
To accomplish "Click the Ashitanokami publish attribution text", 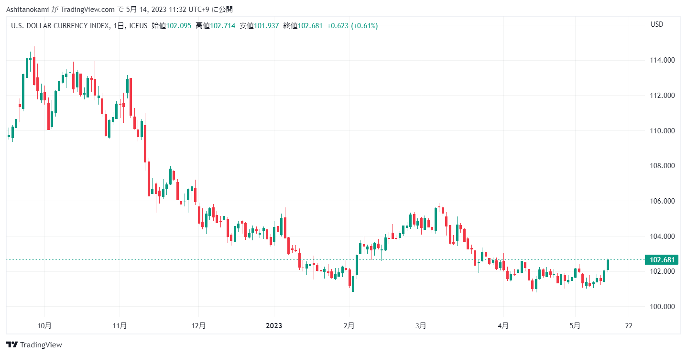I will point(120,9).
